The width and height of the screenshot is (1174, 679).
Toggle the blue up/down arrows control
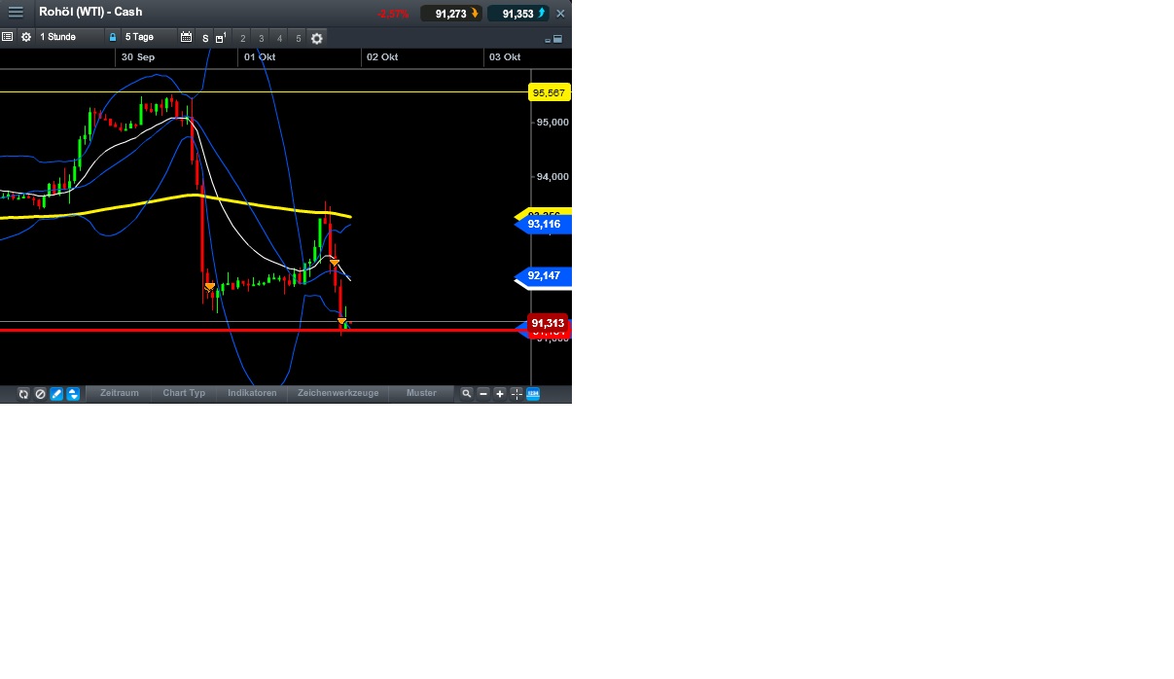[x=73, y=394]
